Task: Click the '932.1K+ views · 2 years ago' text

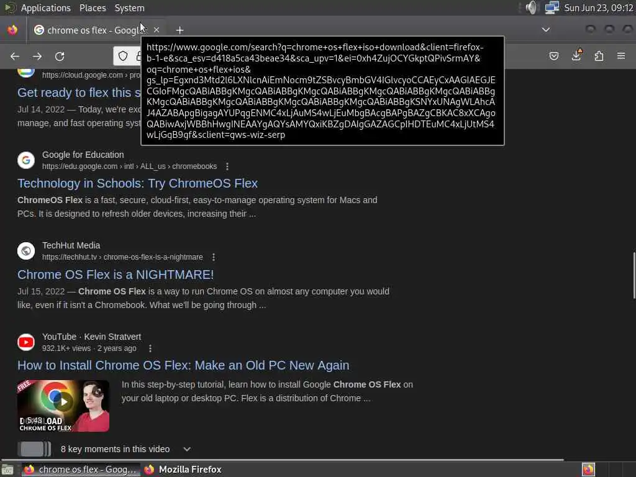Action: 89,348
